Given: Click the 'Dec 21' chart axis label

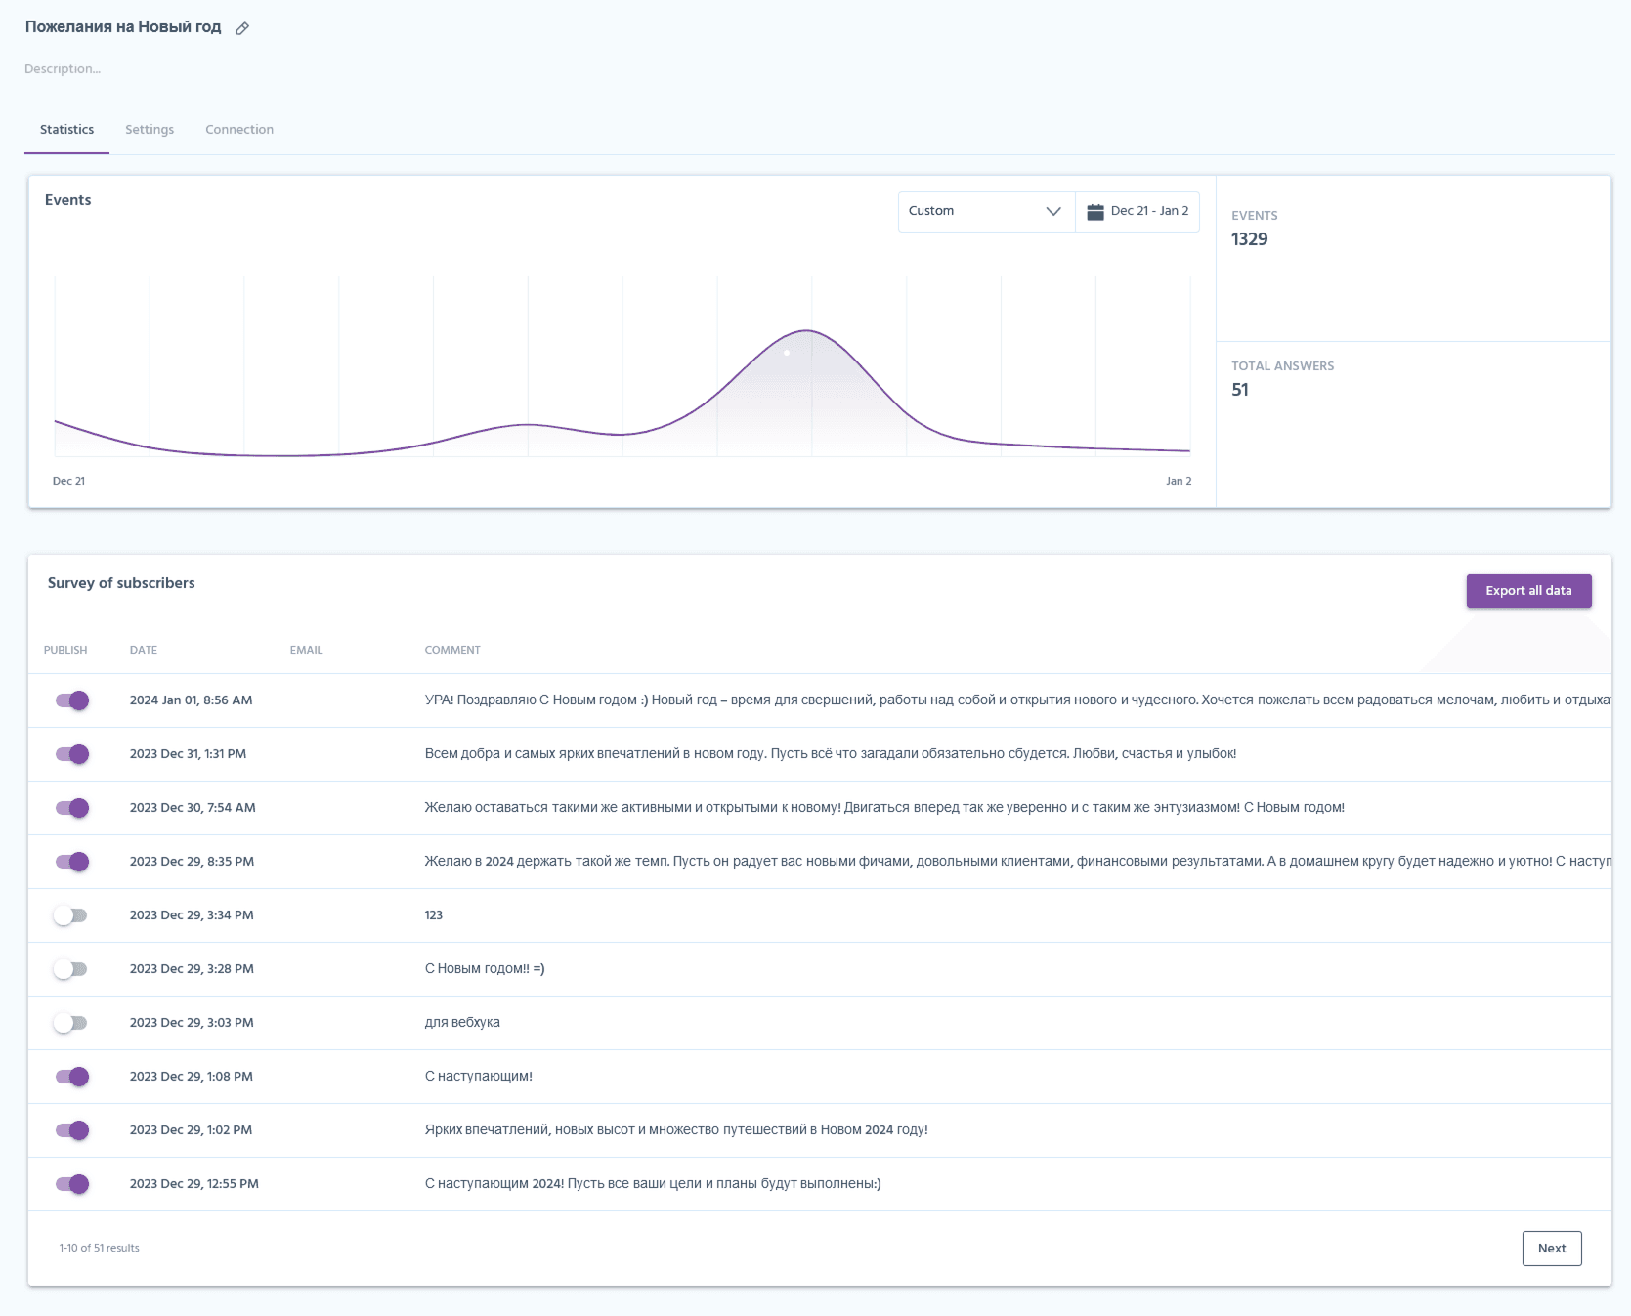Looking at the screenshot, I should tap(68, 481).
